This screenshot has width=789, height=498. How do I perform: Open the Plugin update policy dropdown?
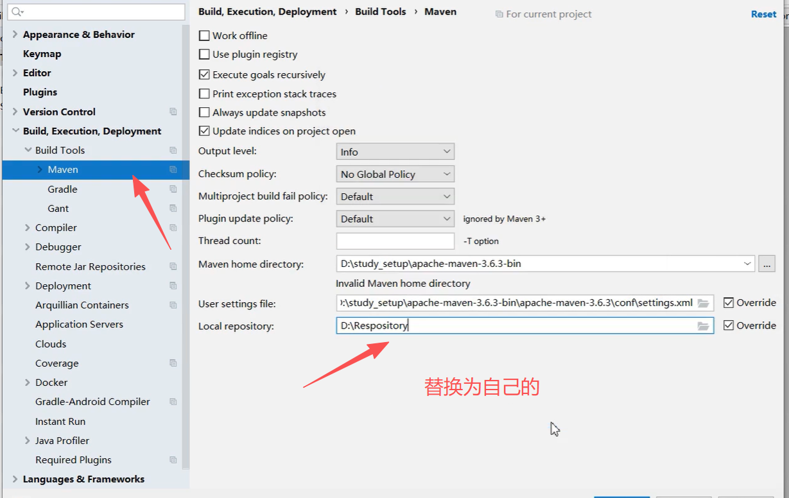tap(395, 219)
